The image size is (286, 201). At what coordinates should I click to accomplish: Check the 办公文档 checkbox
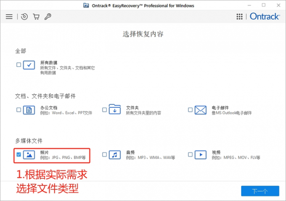pos(19,110)
